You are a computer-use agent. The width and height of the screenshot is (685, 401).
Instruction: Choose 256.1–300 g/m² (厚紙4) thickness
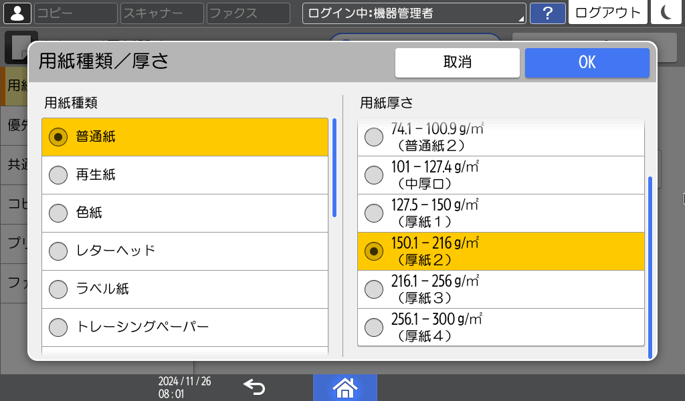[x=500, y=327]
